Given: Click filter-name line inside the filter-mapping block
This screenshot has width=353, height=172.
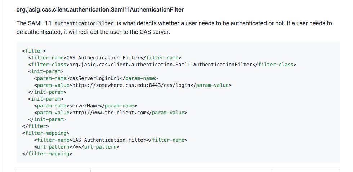Looking at the screenshot, I should 111,140.
